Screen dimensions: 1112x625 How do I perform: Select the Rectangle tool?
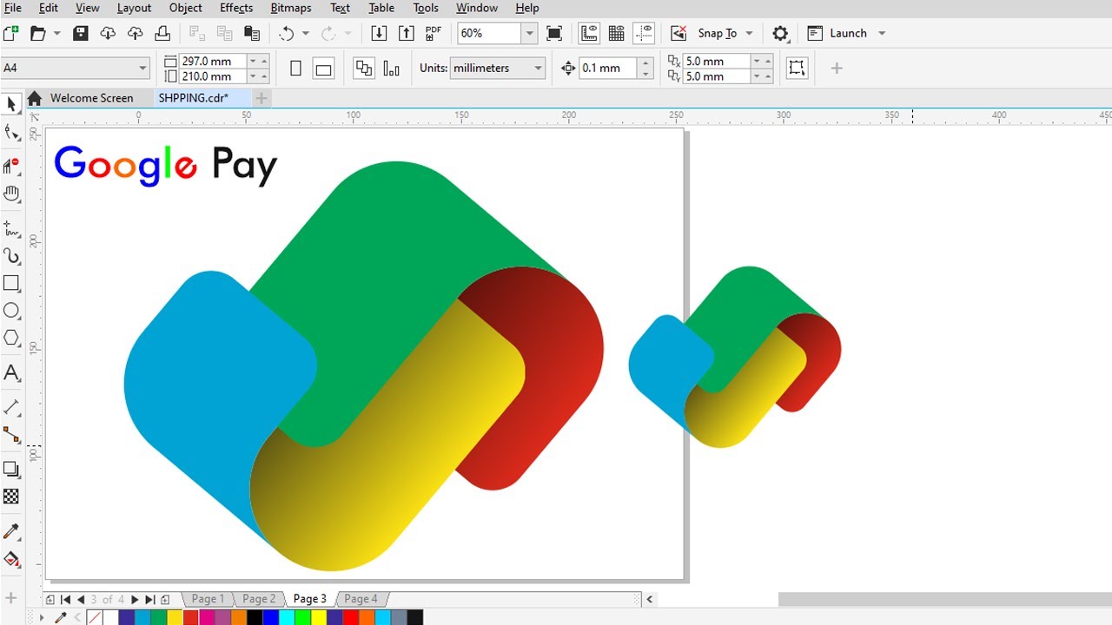tap(11, 283)
